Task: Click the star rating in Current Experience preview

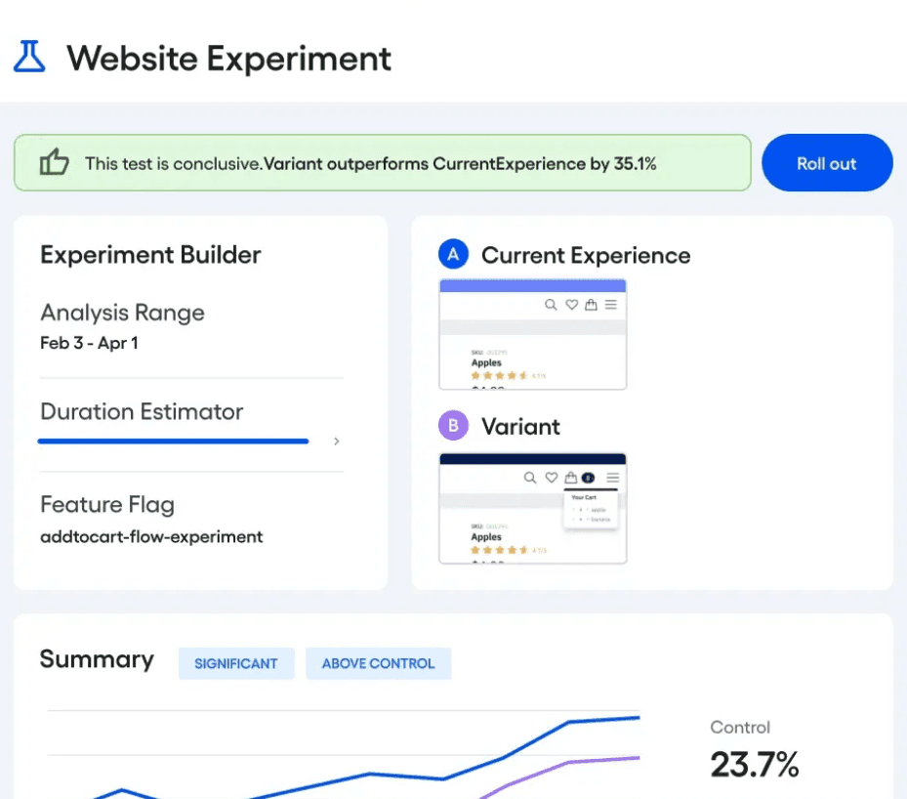Action: pyautogui.click(x=499, y=375)
